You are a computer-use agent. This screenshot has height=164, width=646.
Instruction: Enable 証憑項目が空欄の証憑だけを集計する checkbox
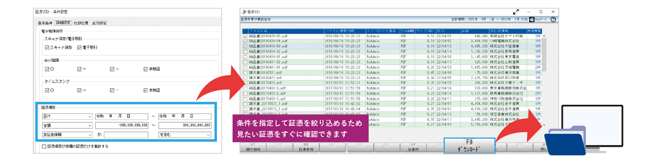(x=44, y=146)
